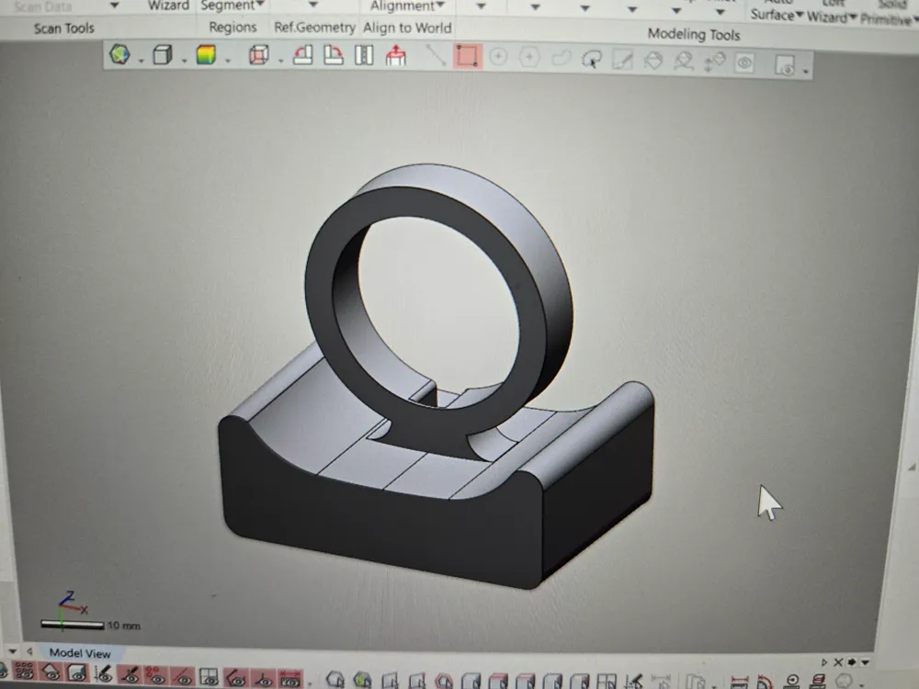Click the split four-pane viewport icon
Viewport: 919px width, 689px height.
tap(606, 682)
